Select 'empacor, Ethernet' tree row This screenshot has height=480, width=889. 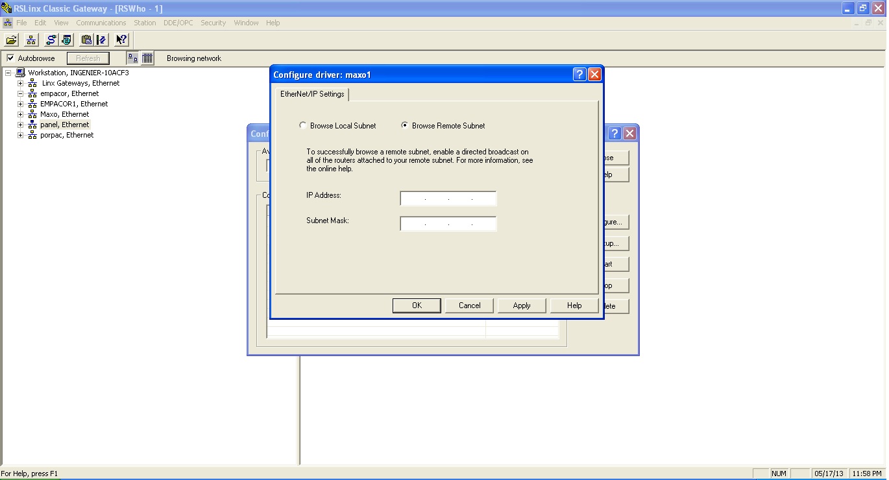(69, 93)
